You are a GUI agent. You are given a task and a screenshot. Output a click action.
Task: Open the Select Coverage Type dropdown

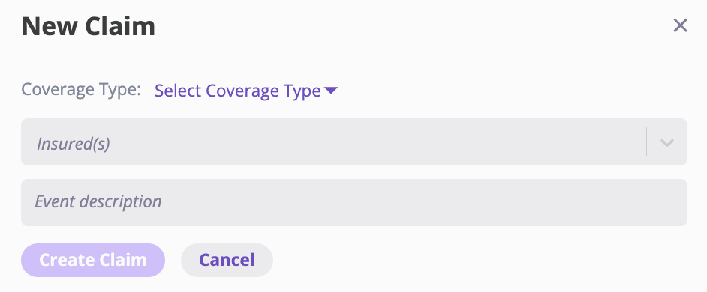245,91
